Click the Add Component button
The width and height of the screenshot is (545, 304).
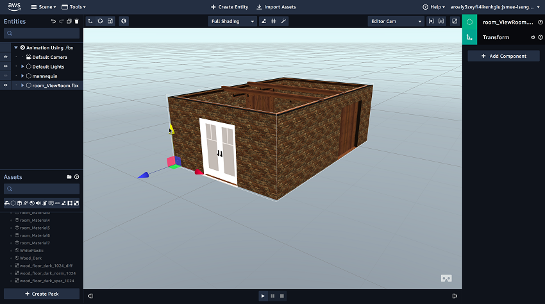[x=503, y=56]
